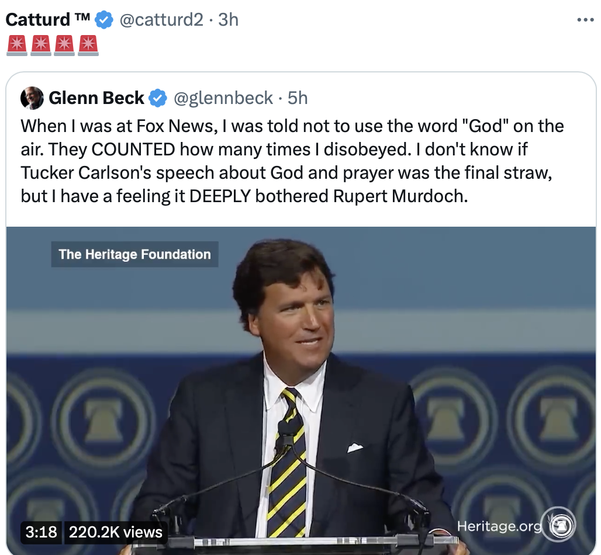Image resolution: width=601 pixels, height=555 pixels.
Task: Open Glenn Beck's profile avatar
Action: coord(32,98)
